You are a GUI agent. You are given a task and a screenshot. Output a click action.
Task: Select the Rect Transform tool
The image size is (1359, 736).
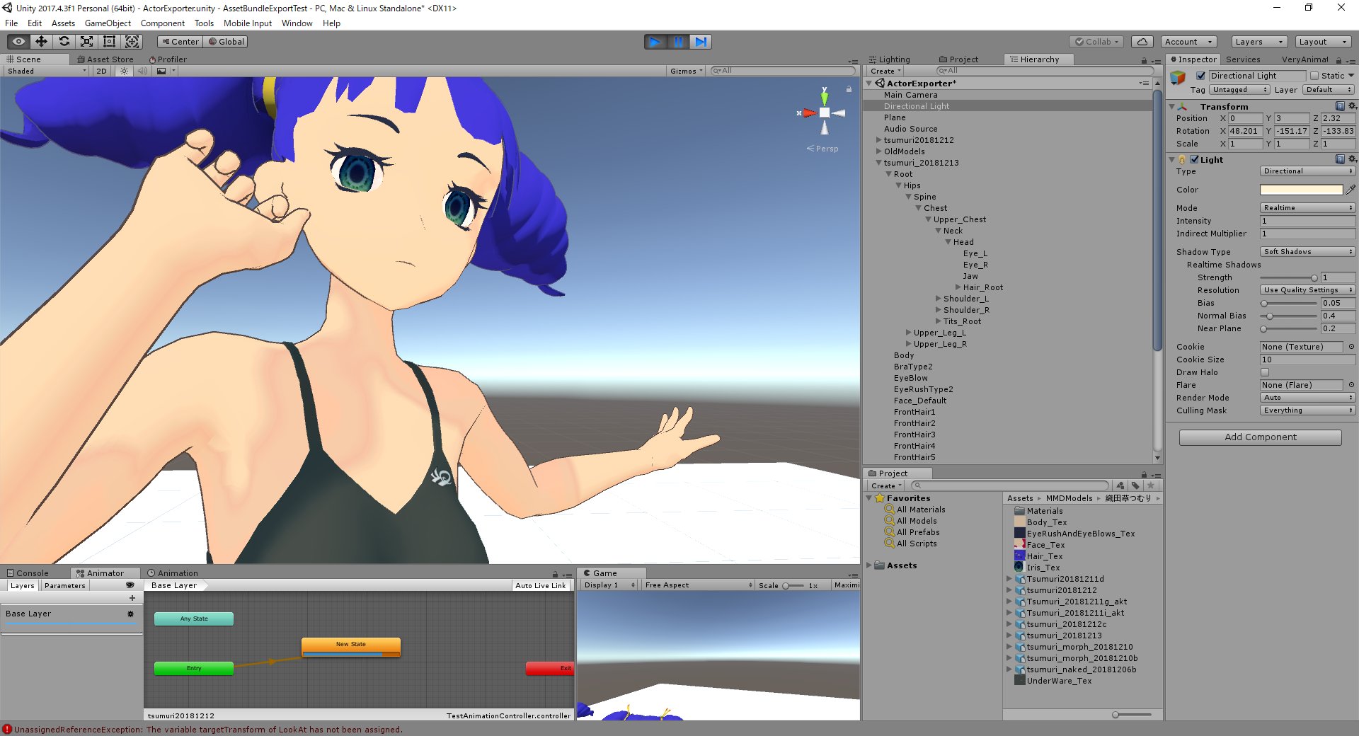coord(109,42)
